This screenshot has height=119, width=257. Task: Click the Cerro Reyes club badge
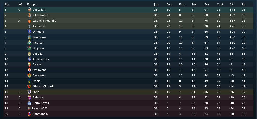coord(29,103)
